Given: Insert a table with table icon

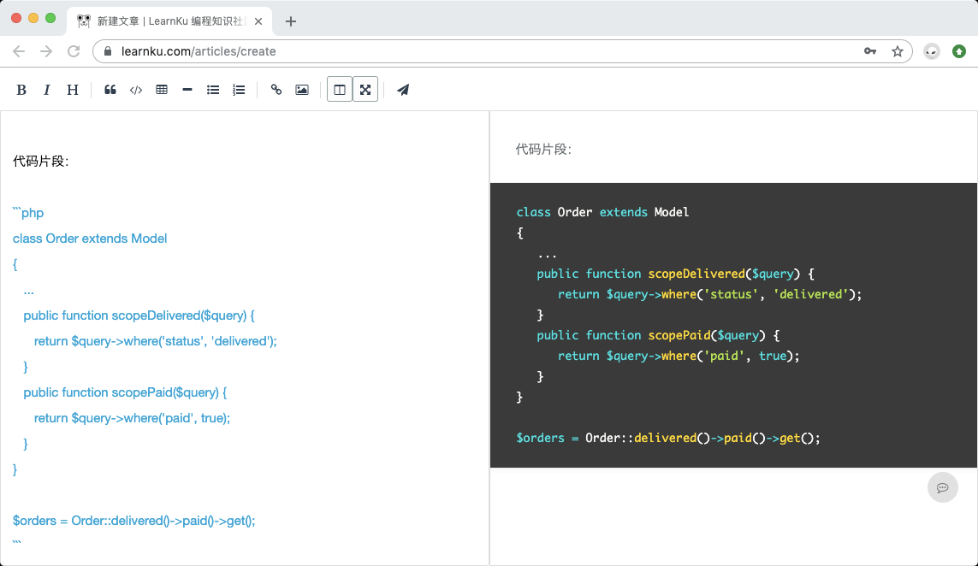Looking at the screenshot, I should 162,90.
